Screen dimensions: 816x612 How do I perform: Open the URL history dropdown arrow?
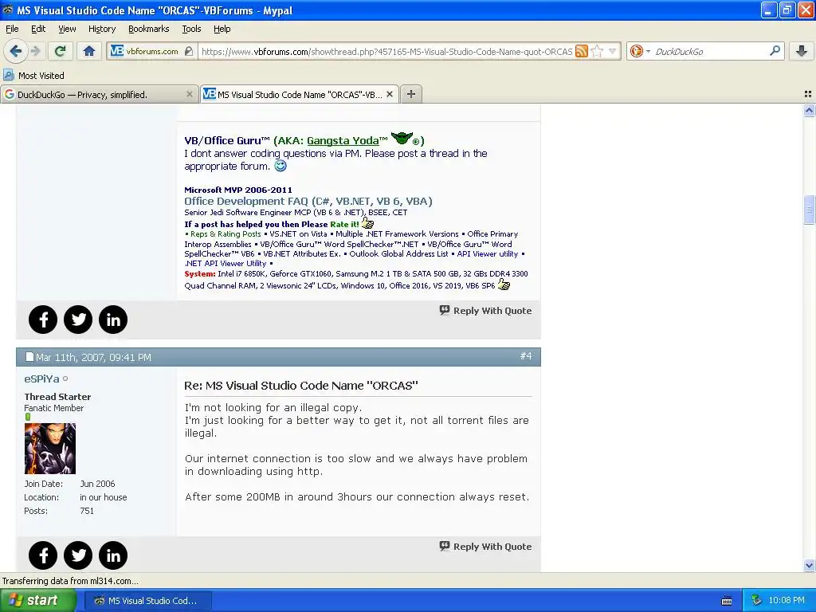tap(613, 51)
